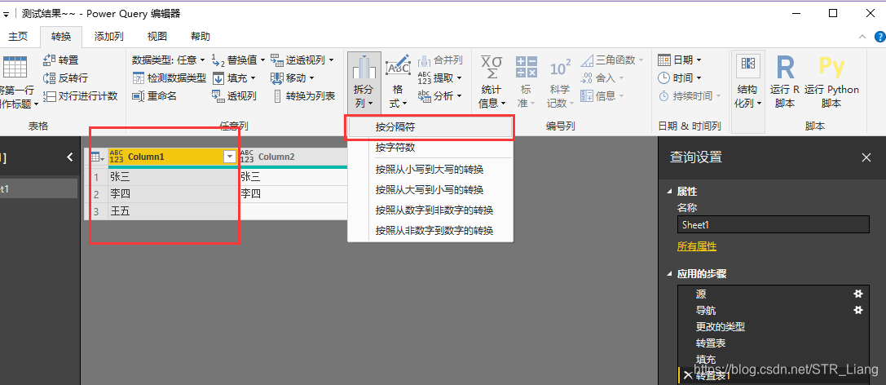
Task: Open Move (移动) dropdown
Action: click(x=293, y=78)
